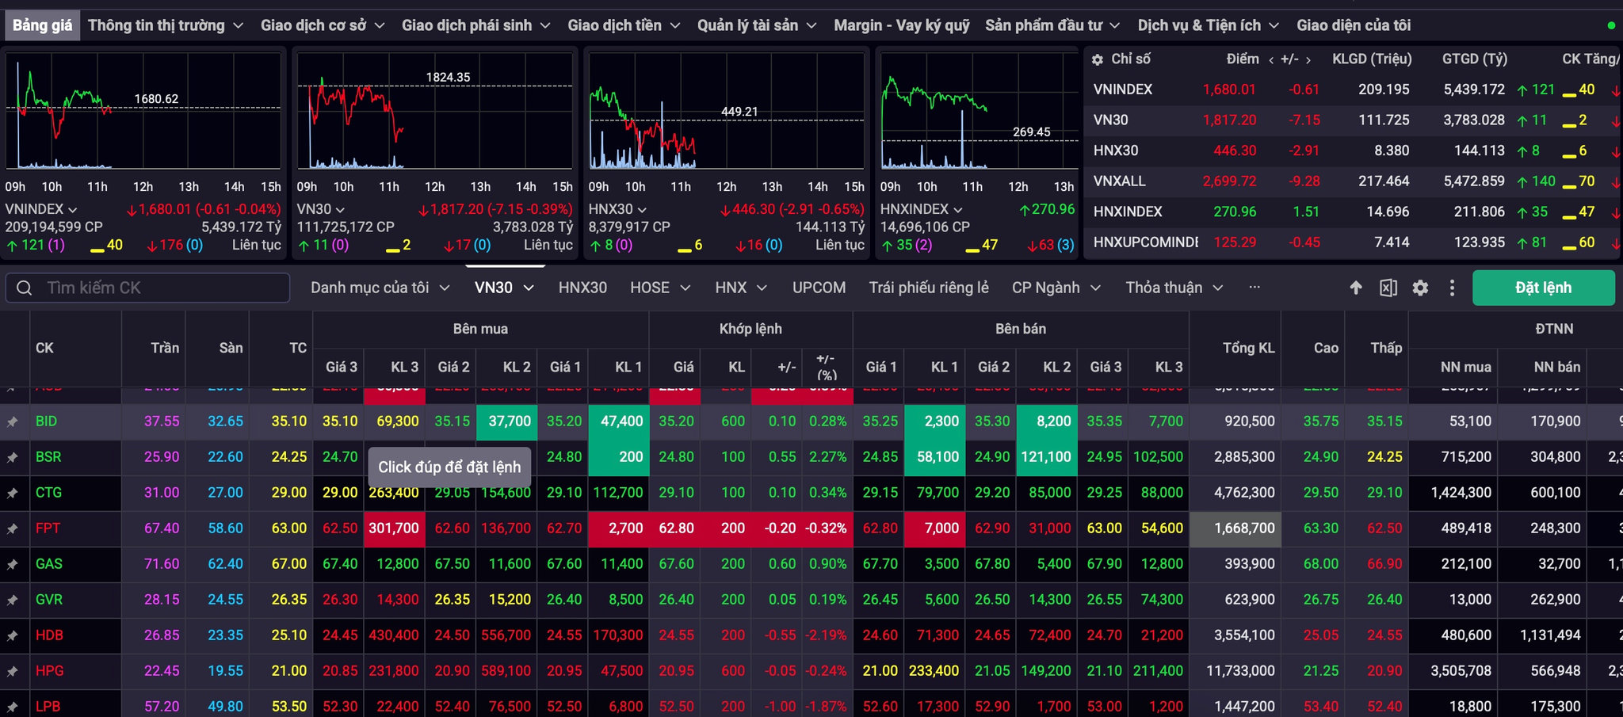The image size is (1623, 717).
Task: Click the left arrow next to +/- header
Action: (1271, 60)
